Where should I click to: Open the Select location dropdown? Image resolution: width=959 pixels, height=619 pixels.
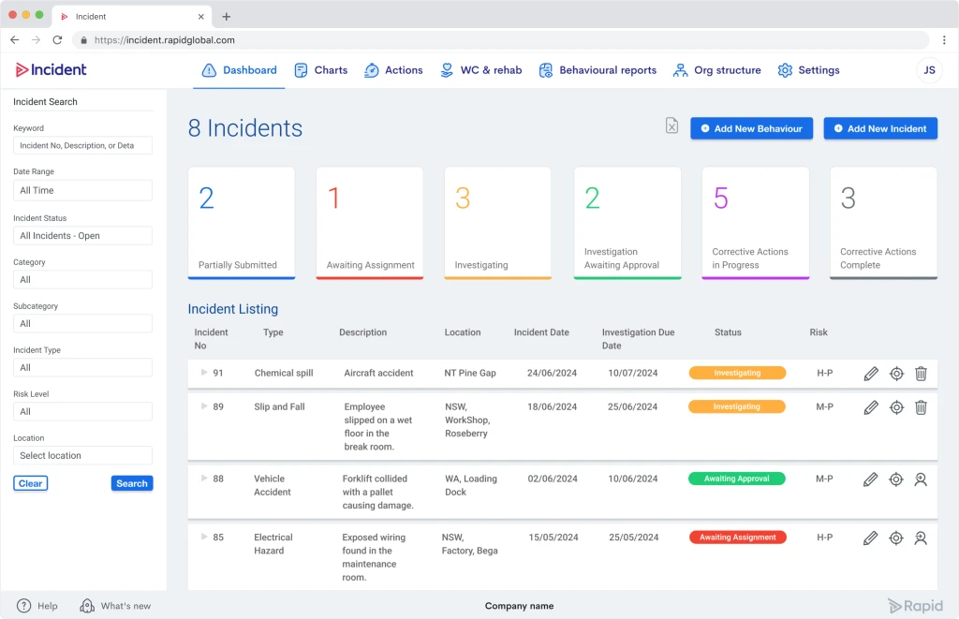[x=82, y=456]
